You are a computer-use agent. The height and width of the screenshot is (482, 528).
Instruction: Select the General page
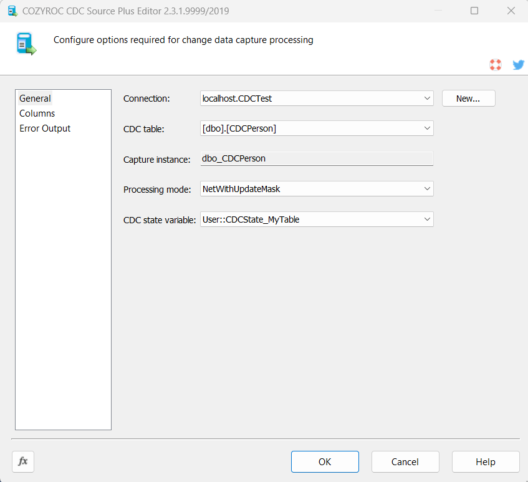click(x=35, y=99)
